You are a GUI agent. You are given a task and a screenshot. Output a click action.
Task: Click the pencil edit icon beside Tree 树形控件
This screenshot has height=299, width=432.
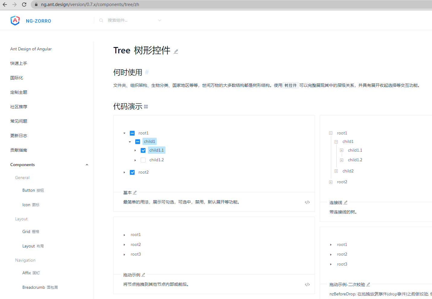click(176, 52)
